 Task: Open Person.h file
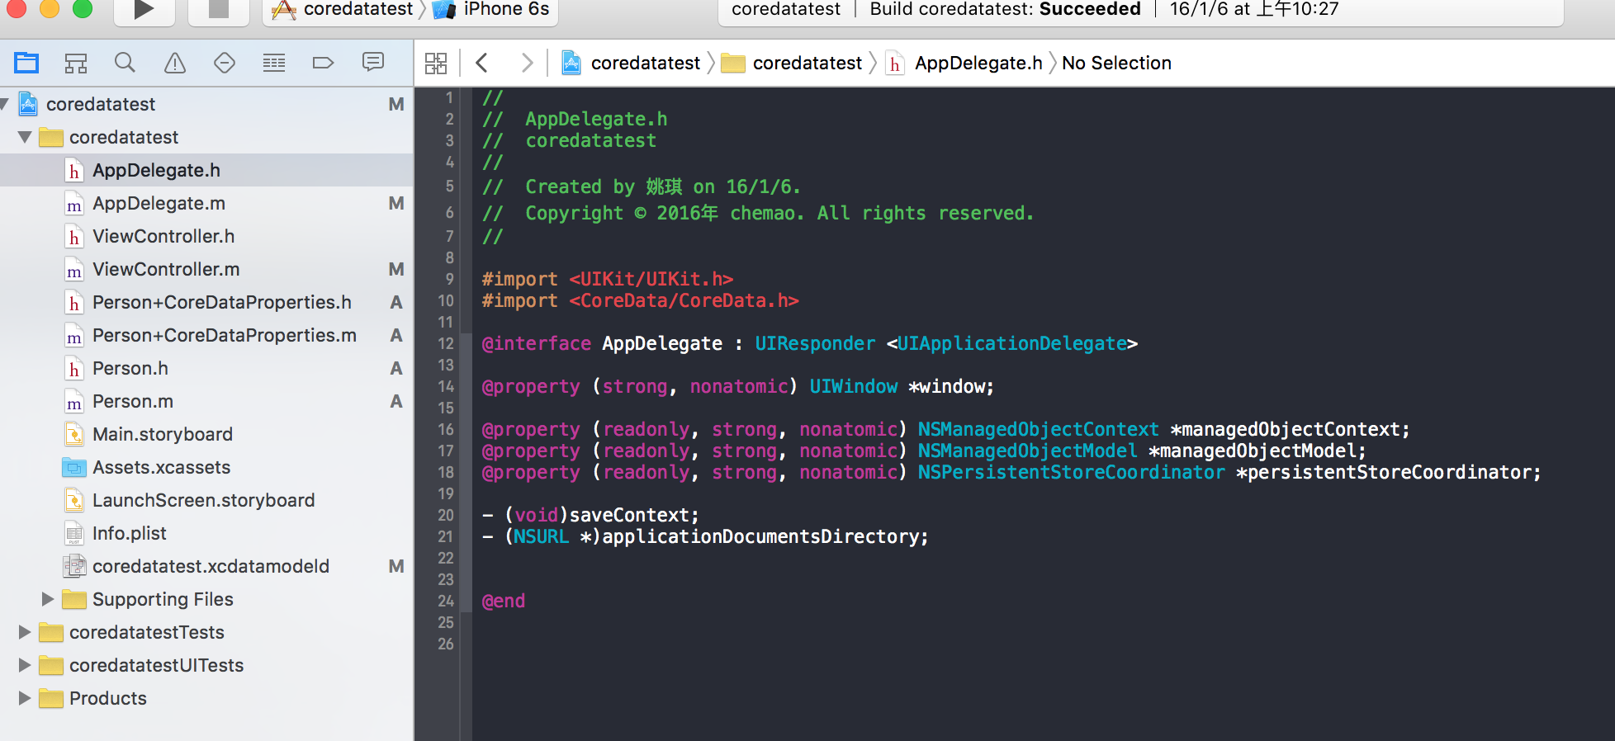coord(206,368)
